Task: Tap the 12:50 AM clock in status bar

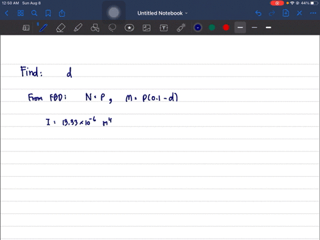Action: (x=10, y=3)
